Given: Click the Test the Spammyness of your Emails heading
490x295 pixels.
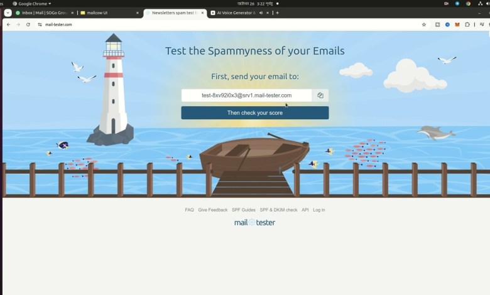Looking at the screenshot, I should tap(254, 51).
